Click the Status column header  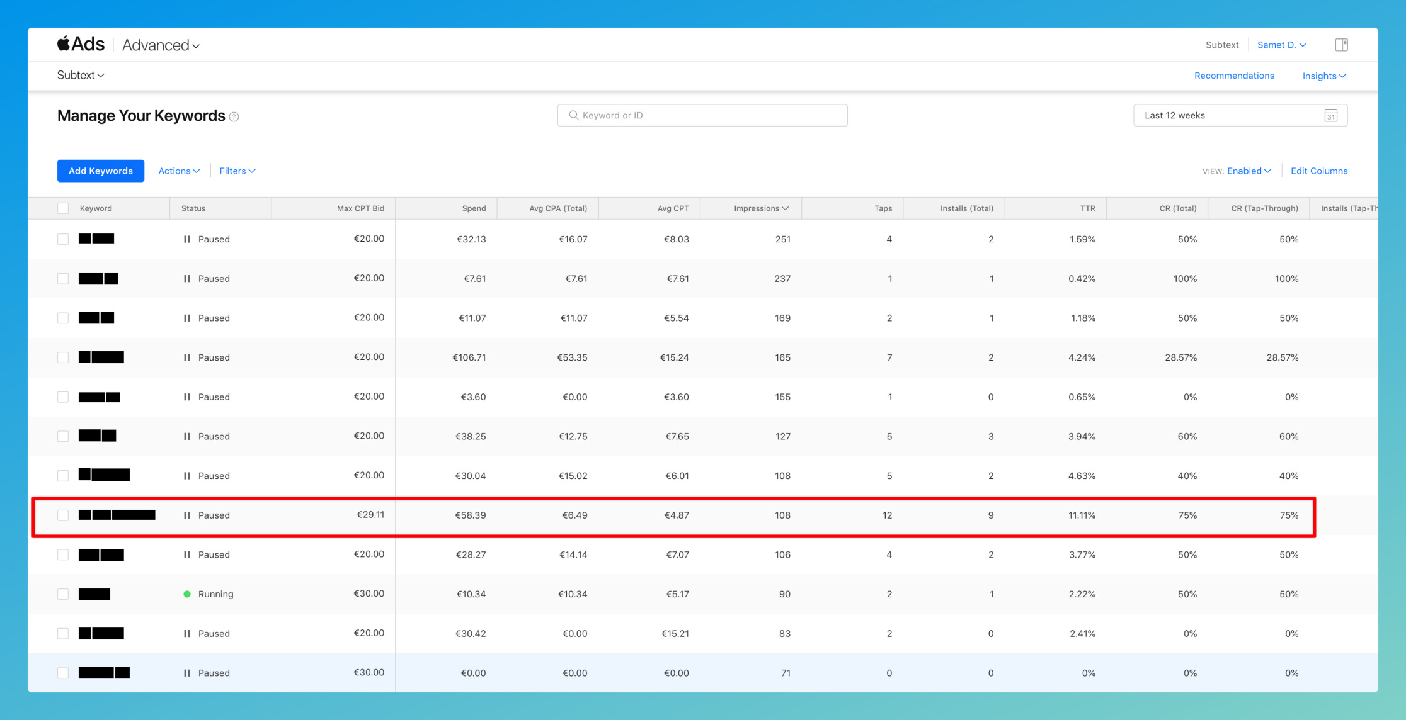coord(193,208)
